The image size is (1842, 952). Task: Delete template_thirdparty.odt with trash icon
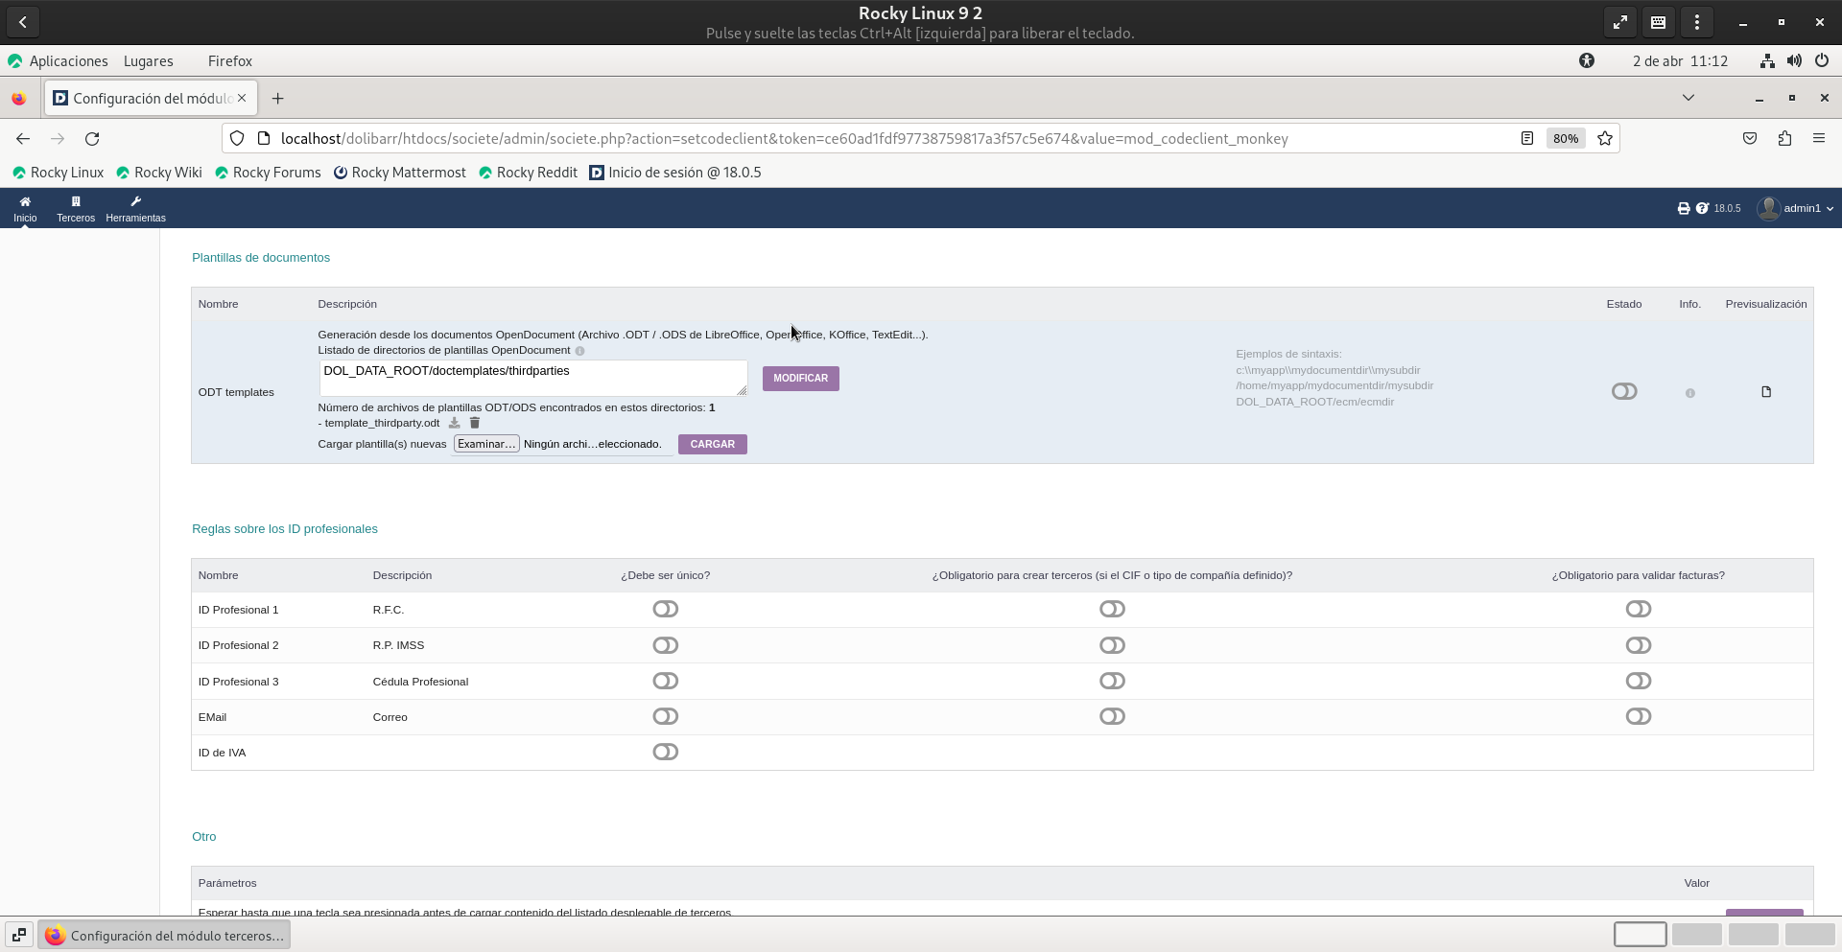(x=475, y=423)
